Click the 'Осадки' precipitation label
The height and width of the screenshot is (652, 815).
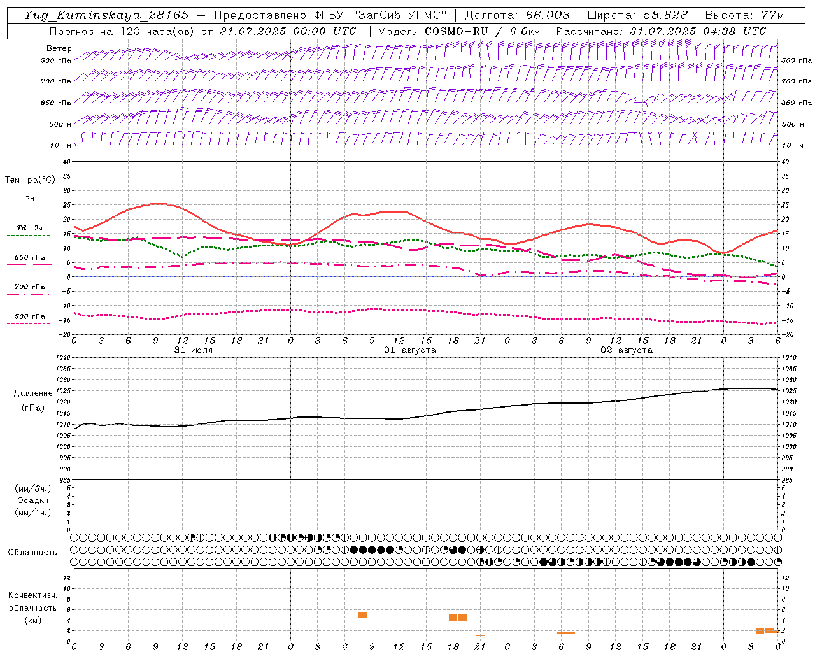pos(33,500)
